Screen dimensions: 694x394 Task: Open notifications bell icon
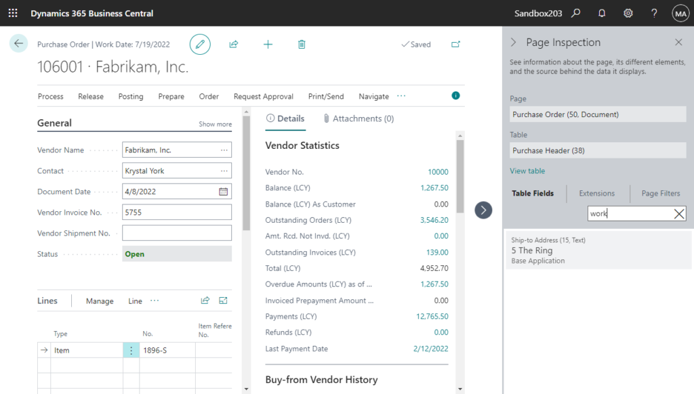(602, 13)
